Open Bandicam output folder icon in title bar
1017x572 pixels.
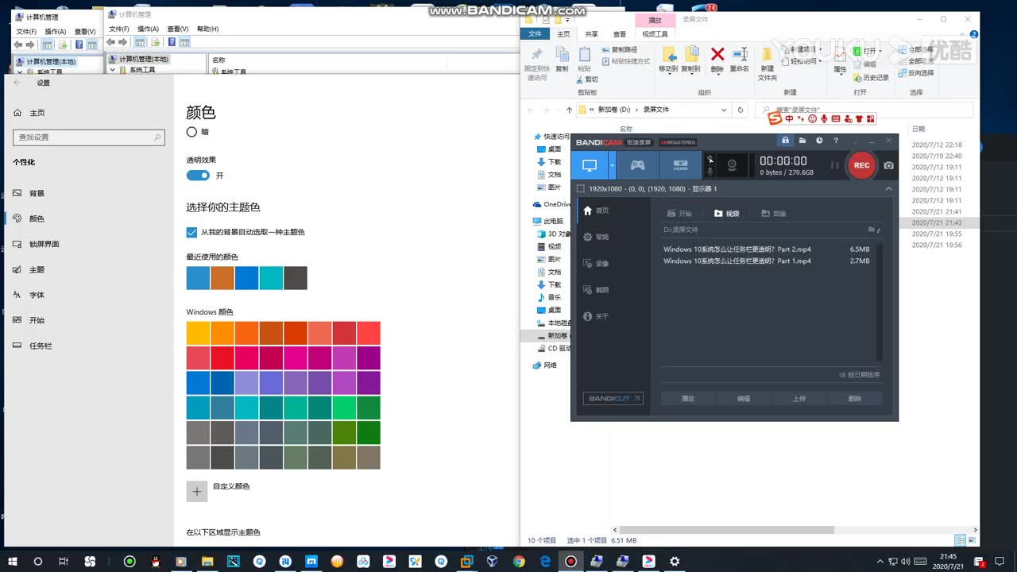pos(802,141)
